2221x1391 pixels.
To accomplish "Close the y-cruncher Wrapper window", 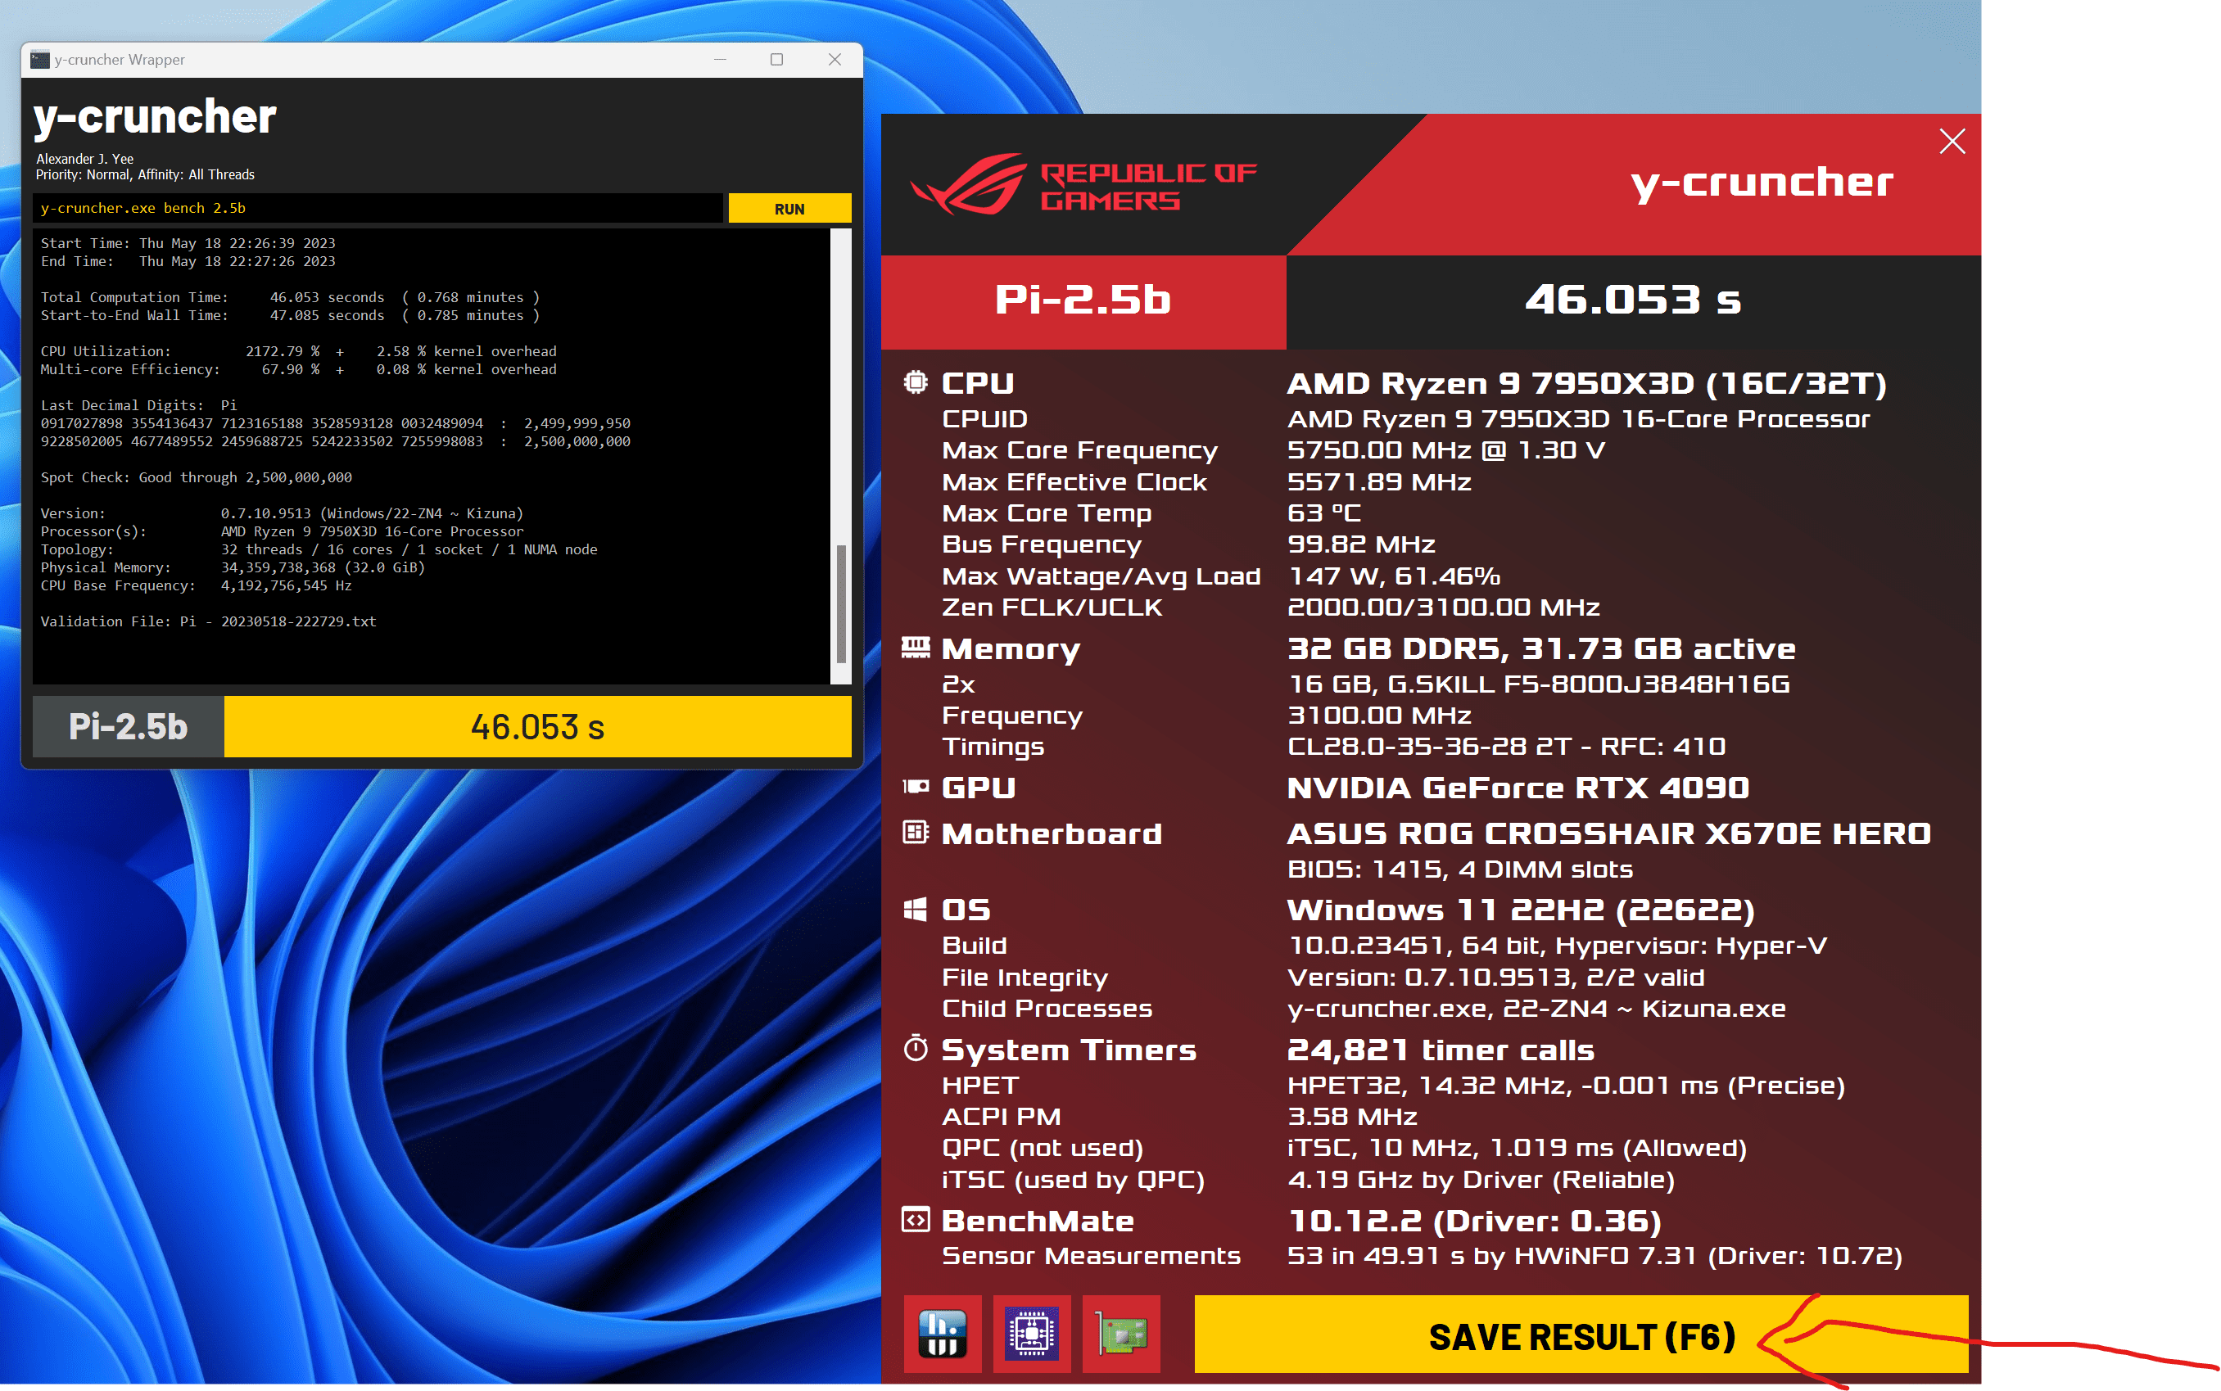I will tap(835, 60).
